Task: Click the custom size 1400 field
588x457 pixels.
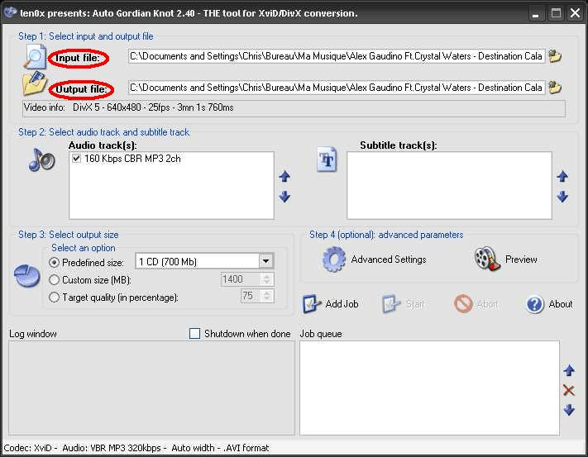Action: [241, 279]
